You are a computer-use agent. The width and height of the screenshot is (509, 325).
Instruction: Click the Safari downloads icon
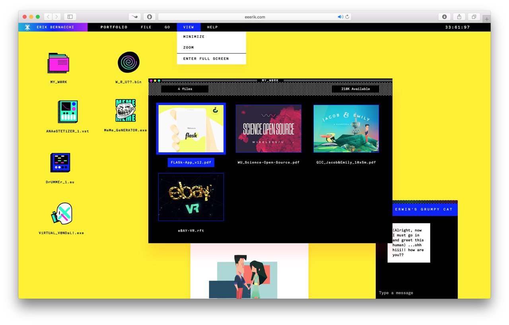point(445,17)
